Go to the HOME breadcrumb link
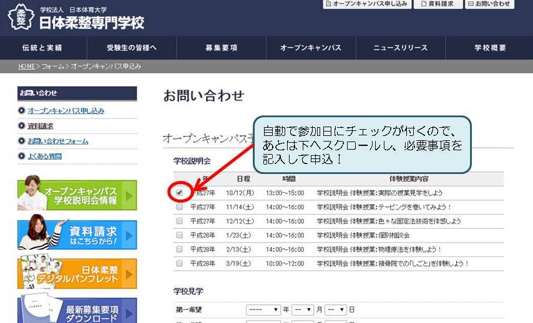Screen dimensions: 533x323 (26, 66)
